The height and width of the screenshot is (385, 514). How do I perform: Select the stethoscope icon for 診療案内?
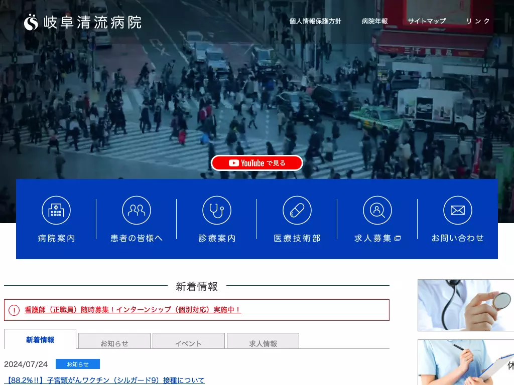[217, 210]
